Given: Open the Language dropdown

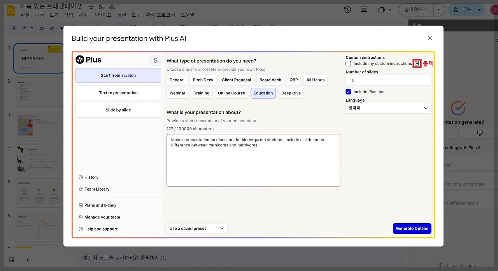Looking at the screenshot, I should (x=388, y=108).
